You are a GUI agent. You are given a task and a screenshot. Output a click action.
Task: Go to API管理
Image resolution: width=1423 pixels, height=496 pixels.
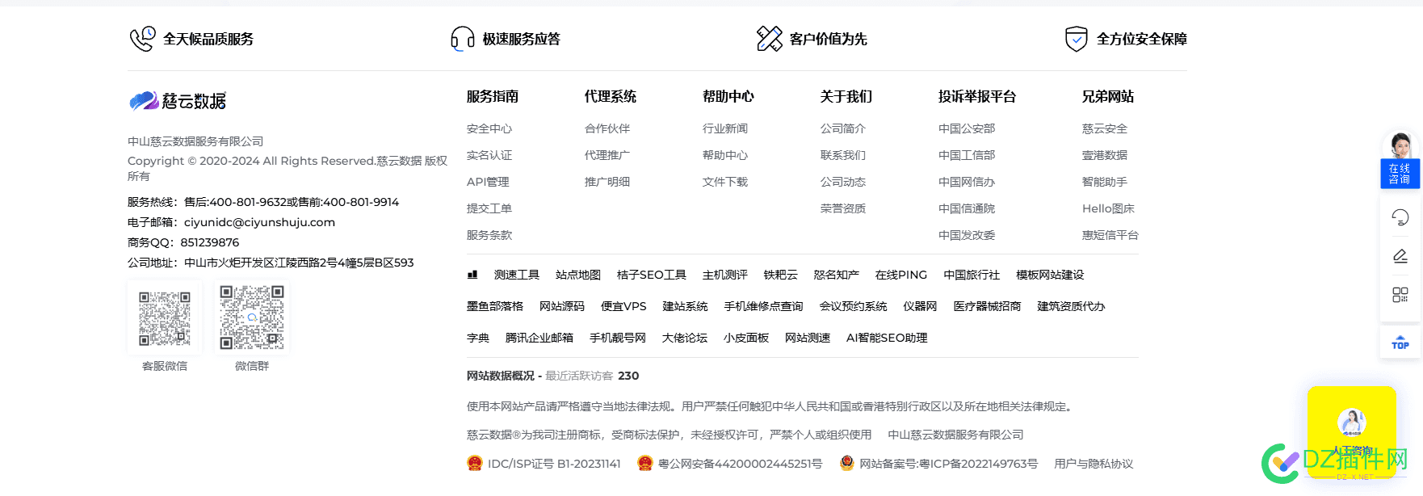point(488,182)
